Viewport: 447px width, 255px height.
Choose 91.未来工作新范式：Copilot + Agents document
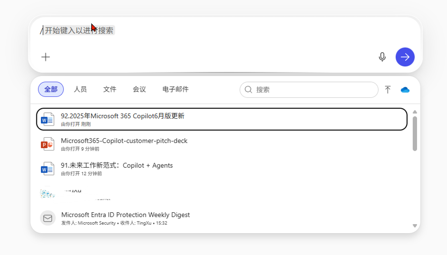pyautogui.click(x=222, y=169)
